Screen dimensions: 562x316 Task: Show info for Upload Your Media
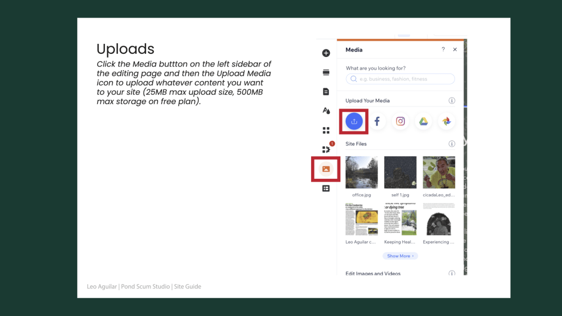pos(452,100)
